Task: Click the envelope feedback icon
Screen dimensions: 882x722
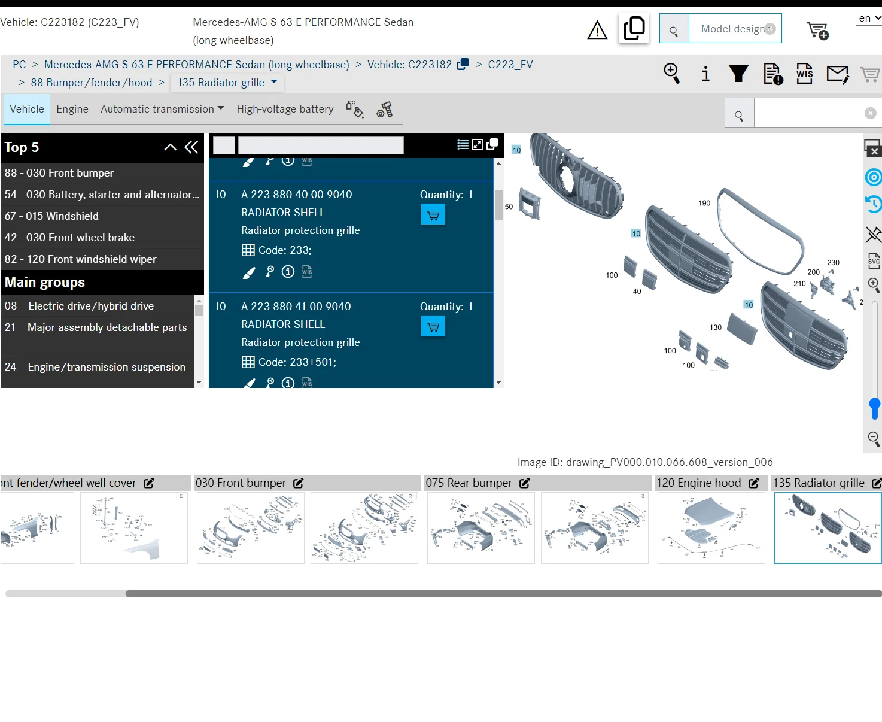Action: tap(838, 74)
